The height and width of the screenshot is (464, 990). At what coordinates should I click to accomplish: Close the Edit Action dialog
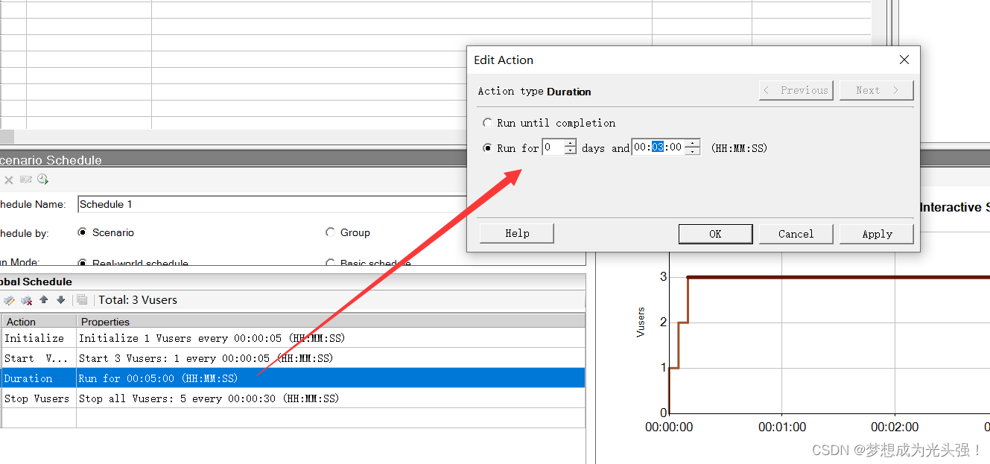[904, 60]
